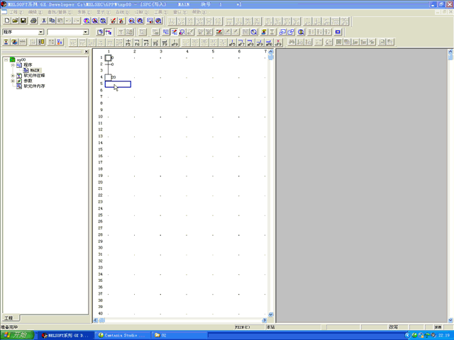The image size is (454, 340).
Task: Collapse the 程序 program folder
Action: tap(12, 65)
